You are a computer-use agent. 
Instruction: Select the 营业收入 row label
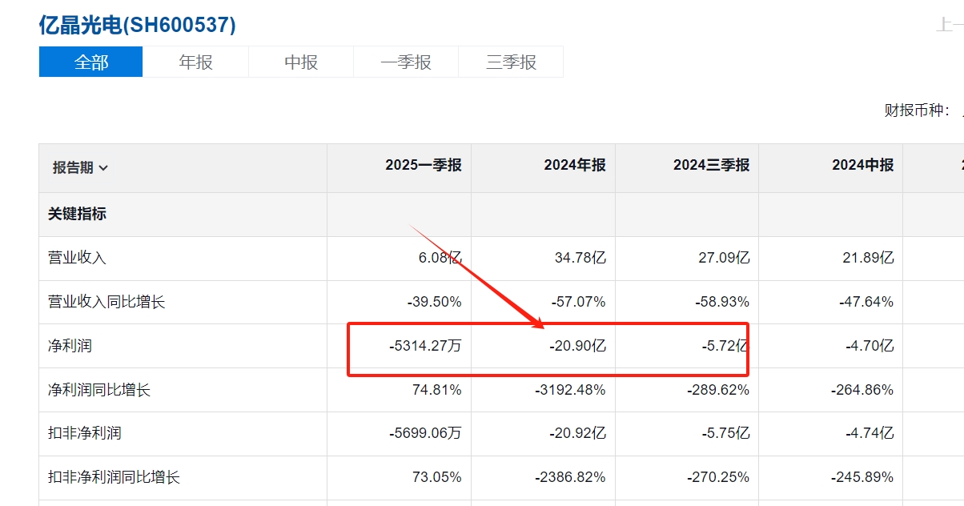[x=77, y=258]
